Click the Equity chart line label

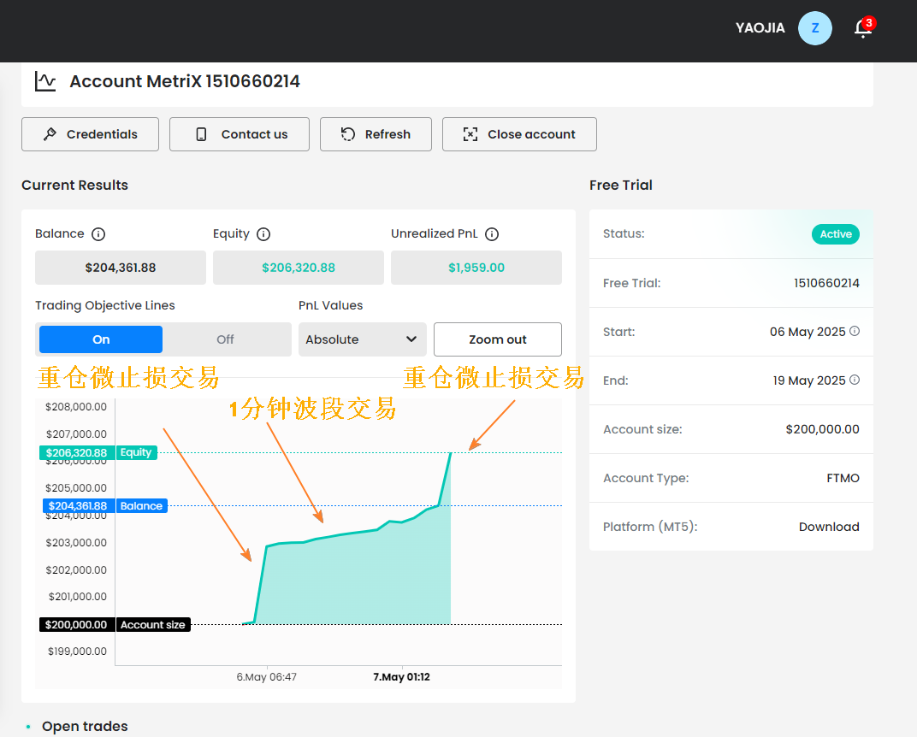pyautogui.click(x=136, y=452)
